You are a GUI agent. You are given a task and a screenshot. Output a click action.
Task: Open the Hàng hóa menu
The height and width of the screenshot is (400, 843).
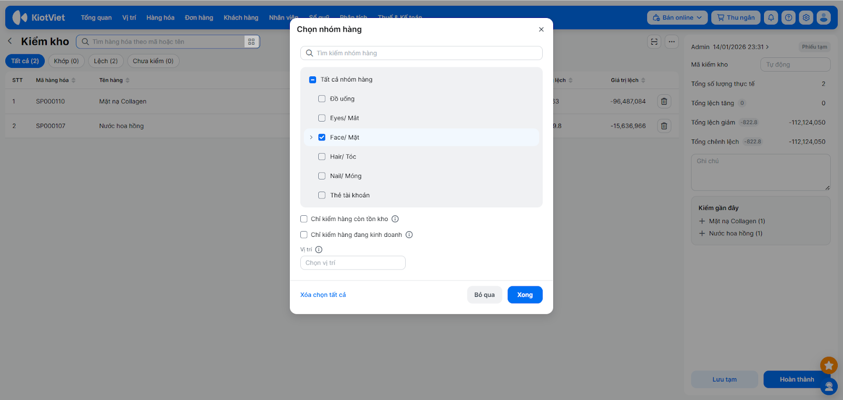[x=160, y=17]
